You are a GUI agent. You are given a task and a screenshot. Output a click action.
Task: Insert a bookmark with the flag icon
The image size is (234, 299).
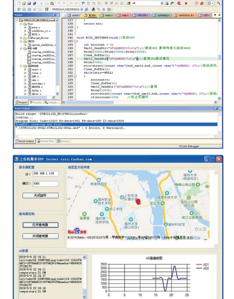(83, 3)
